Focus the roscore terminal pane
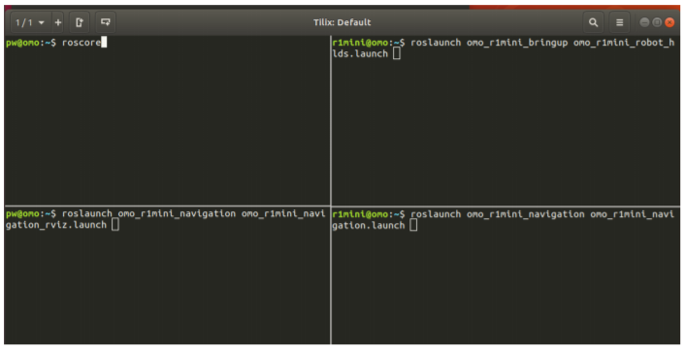 point(167,120)
